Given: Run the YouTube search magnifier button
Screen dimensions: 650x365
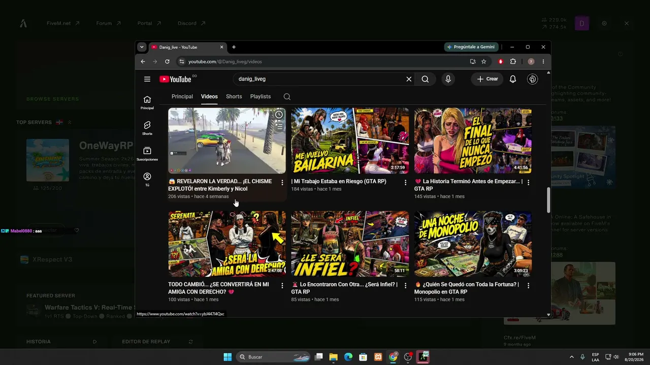Looking at the screenshot, I should coord(425,79).
